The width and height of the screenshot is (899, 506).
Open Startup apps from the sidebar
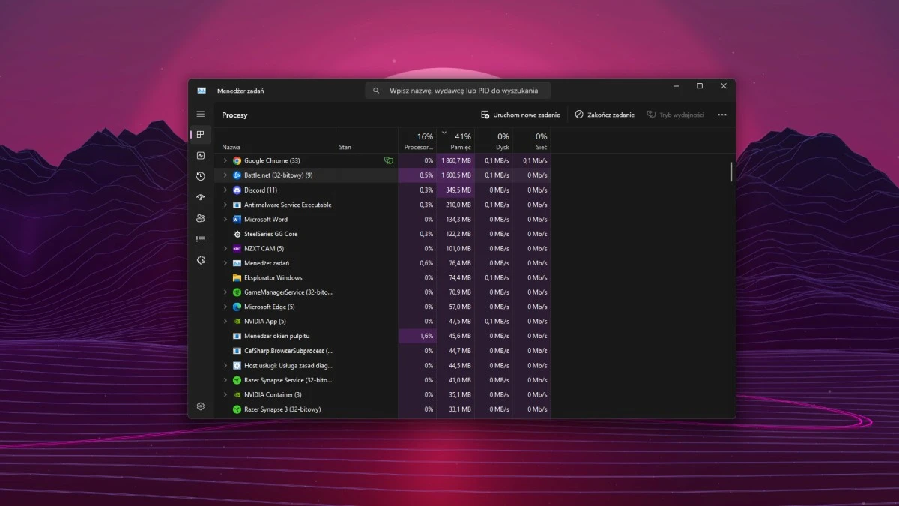click(x=200, y=197)
